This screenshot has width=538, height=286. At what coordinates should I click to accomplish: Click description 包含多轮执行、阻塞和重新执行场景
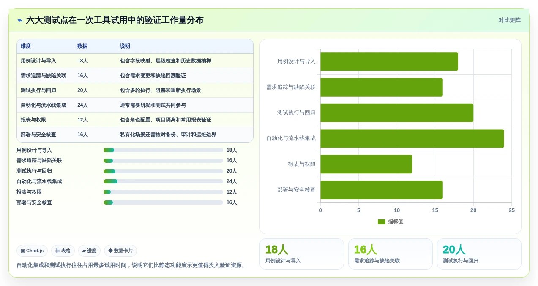click(x=161, y=90)
